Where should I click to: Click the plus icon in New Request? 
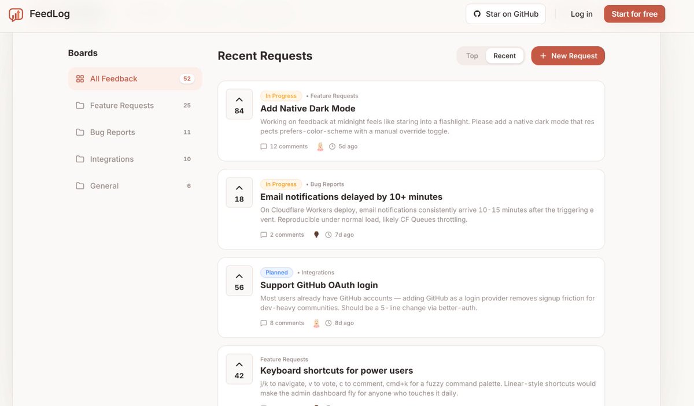pos(543,56)
